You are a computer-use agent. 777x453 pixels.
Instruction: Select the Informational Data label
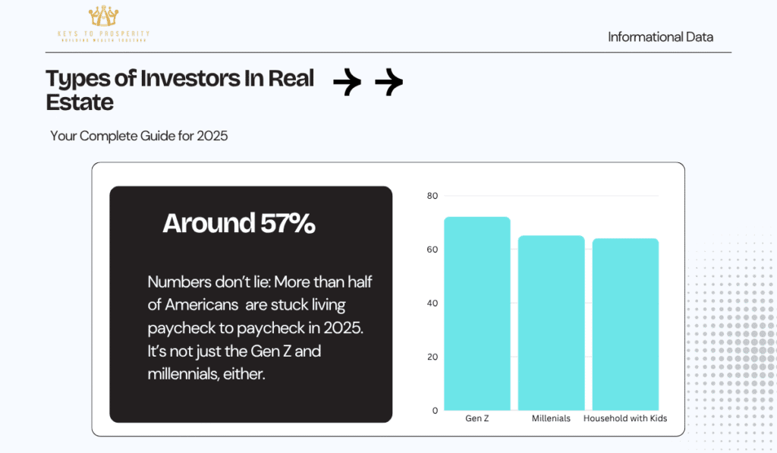coord(661,37)
